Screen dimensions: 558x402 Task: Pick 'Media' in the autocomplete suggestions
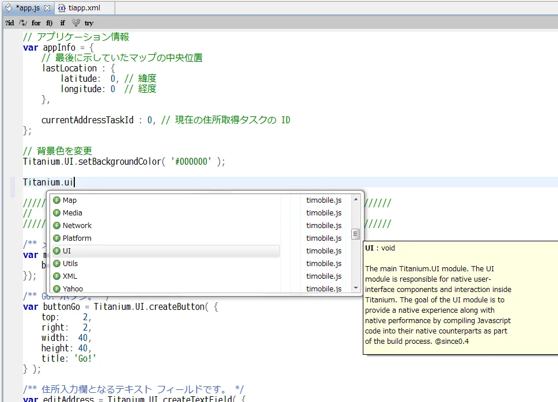click(72, 213)
